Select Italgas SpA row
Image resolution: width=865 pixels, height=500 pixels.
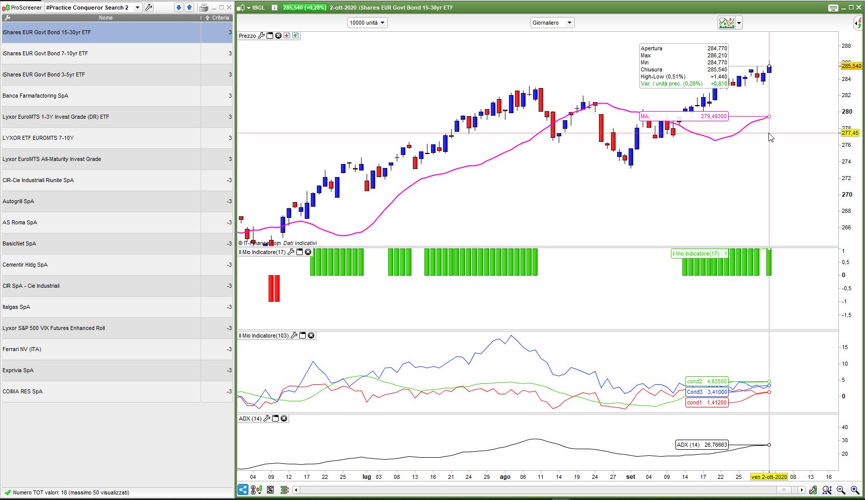pos(117,307)
